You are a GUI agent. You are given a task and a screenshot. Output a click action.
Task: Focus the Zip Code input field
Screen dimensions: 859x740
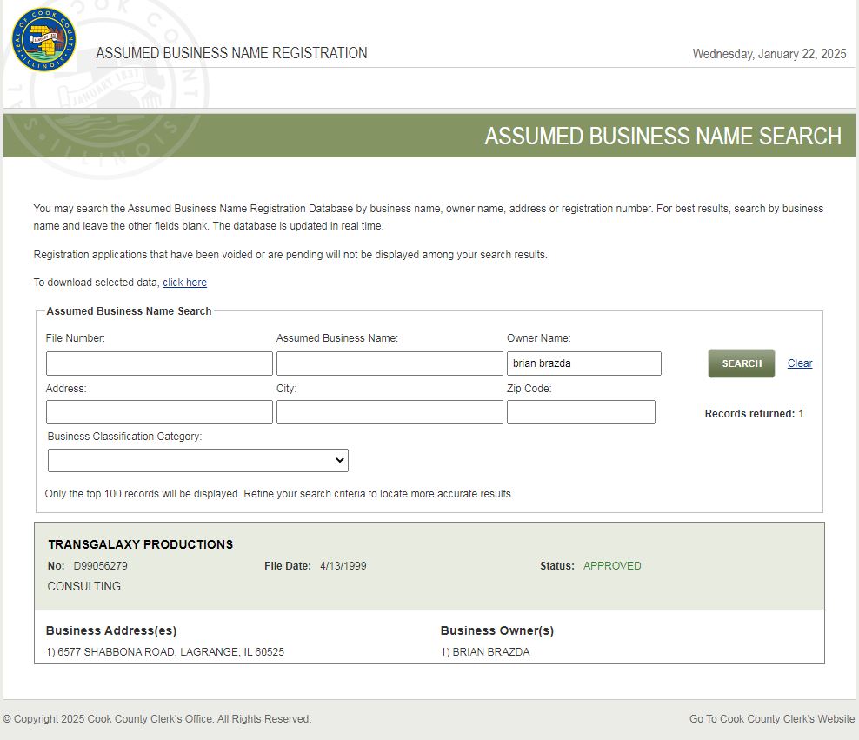pos(581,412)
